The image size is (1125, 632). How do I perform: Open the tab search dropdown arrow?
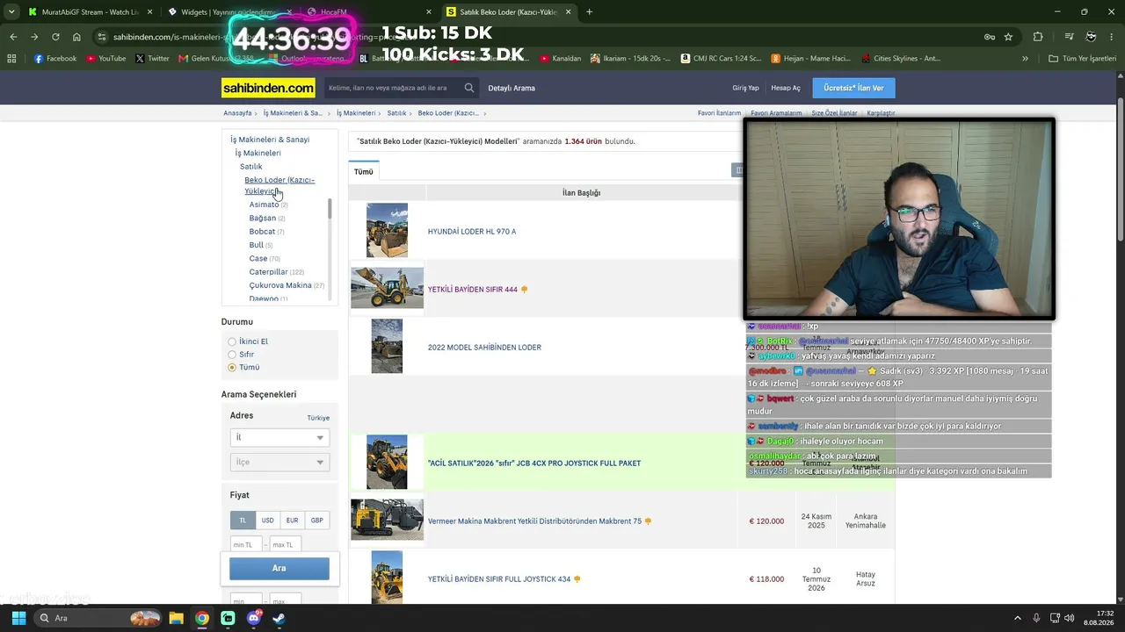11,12
